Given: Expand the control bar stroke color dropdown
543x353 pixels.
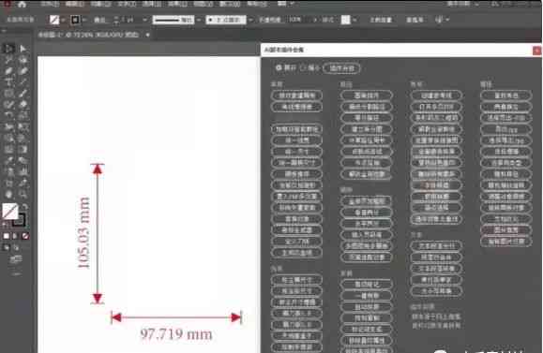Looking at the screenshot, I should pyautogui.click(x=84, y=20).
